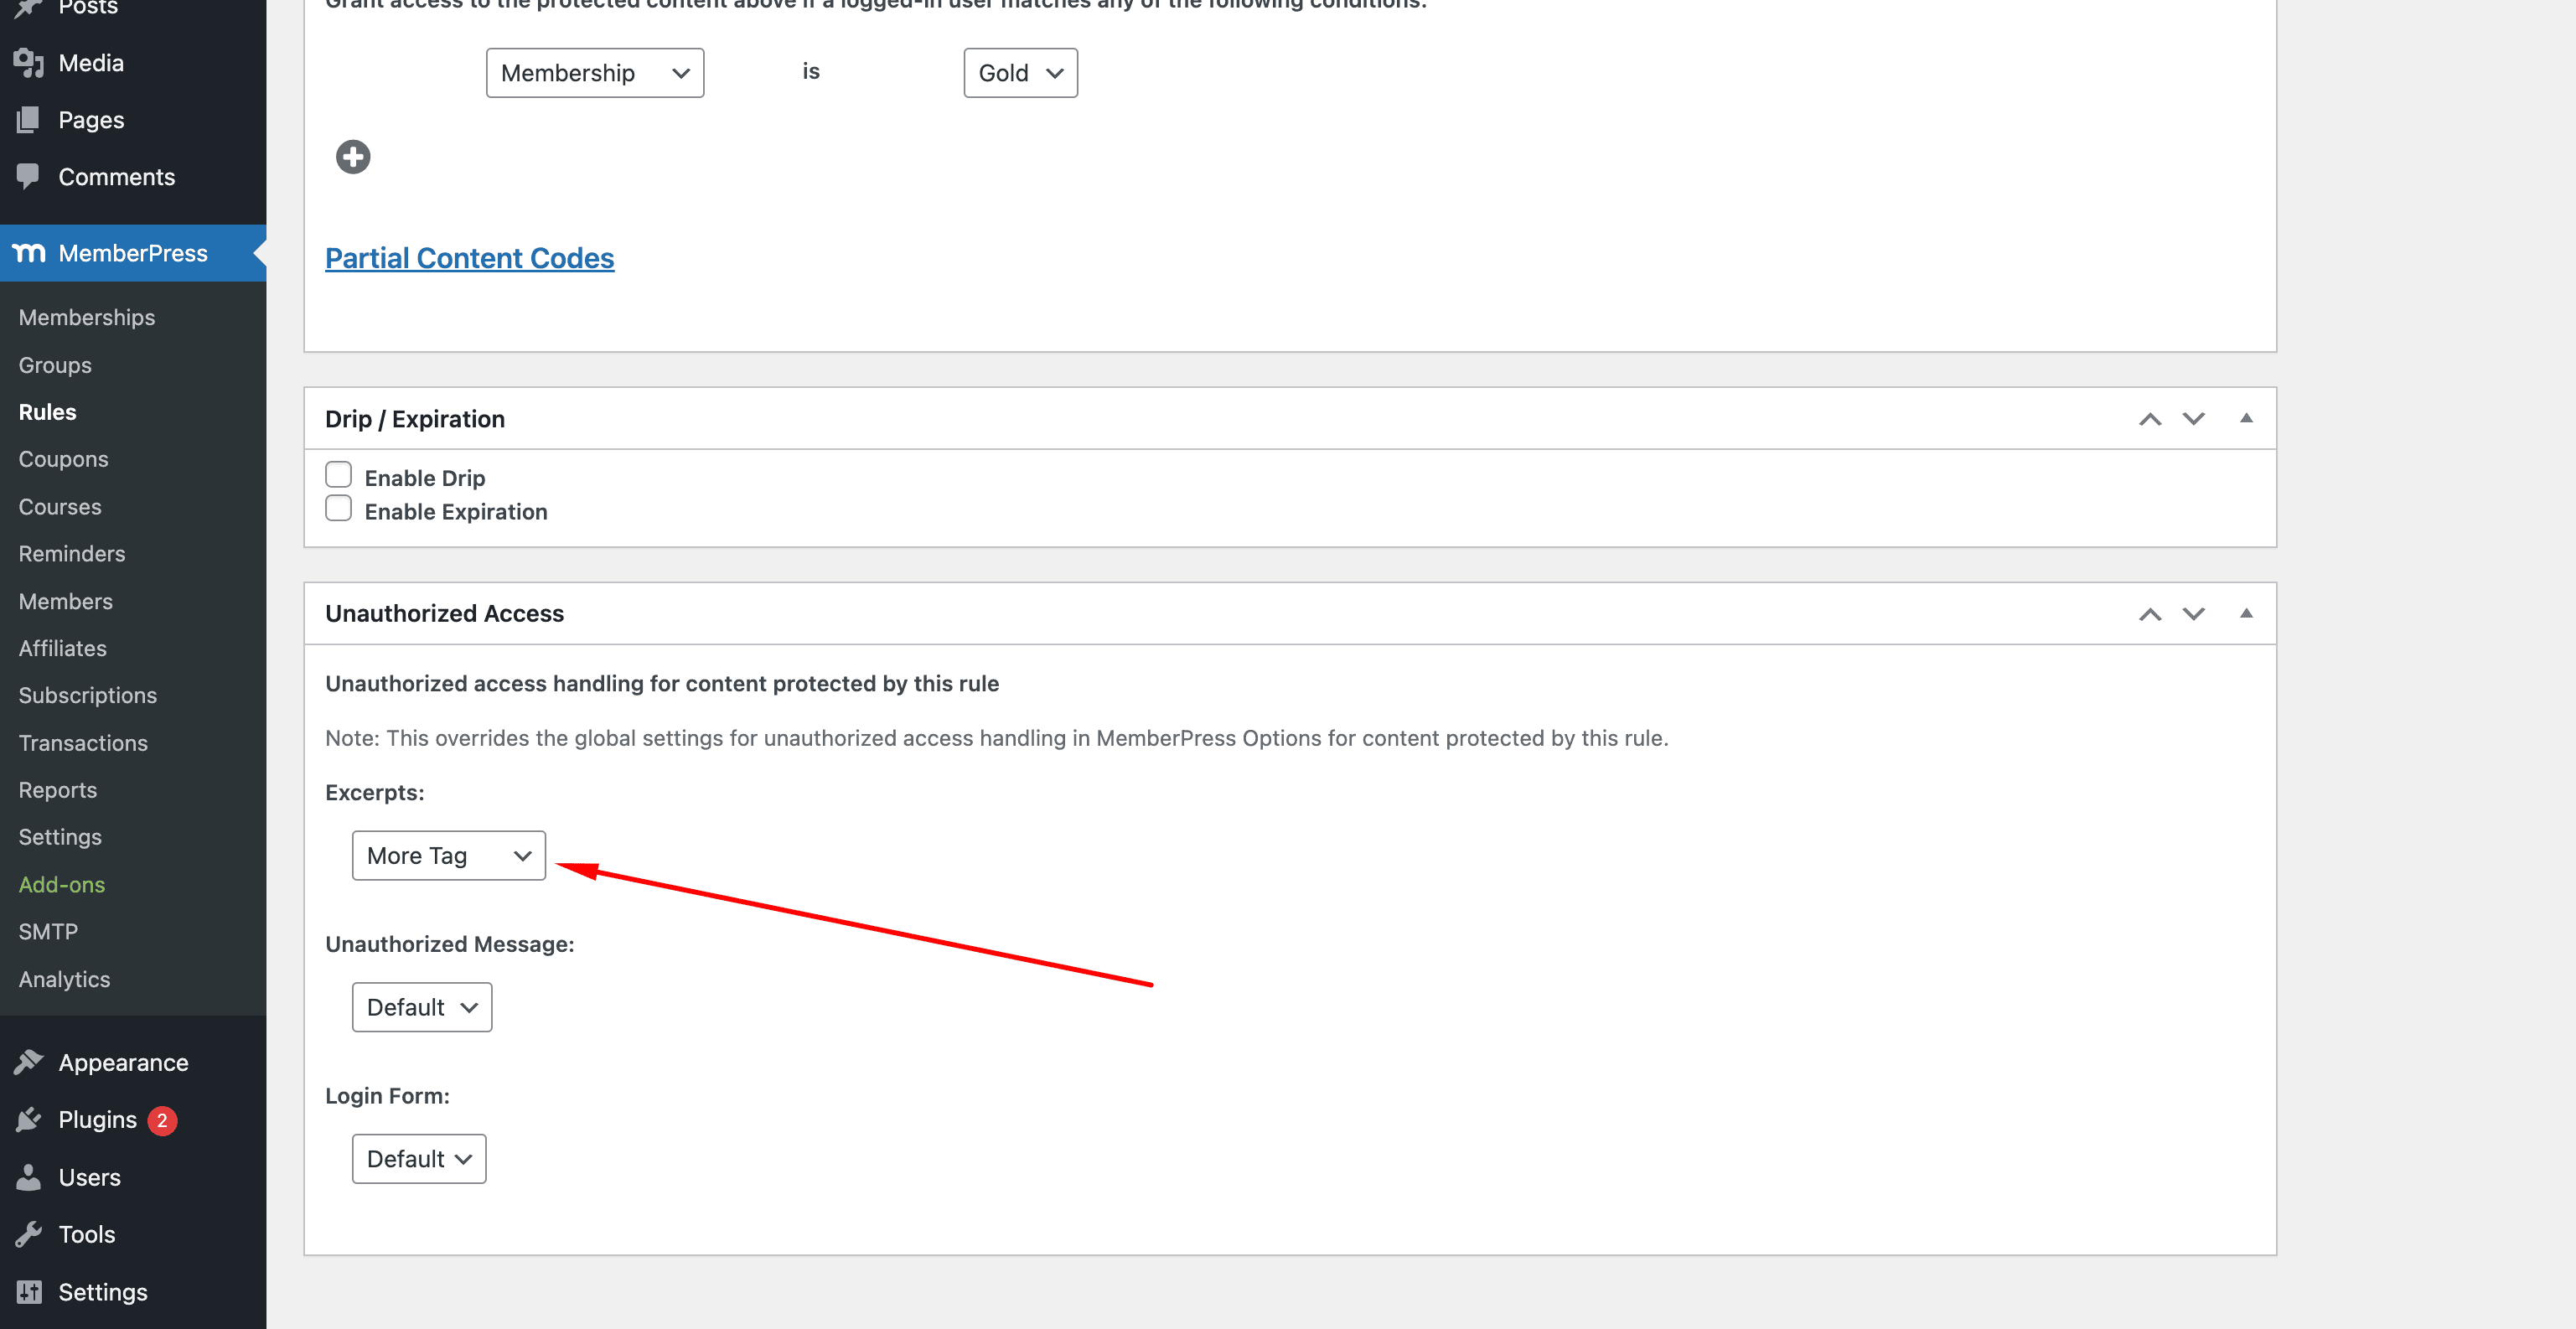
Task: Open the Gold membership dropdown
Action: tap(1020, 73)
